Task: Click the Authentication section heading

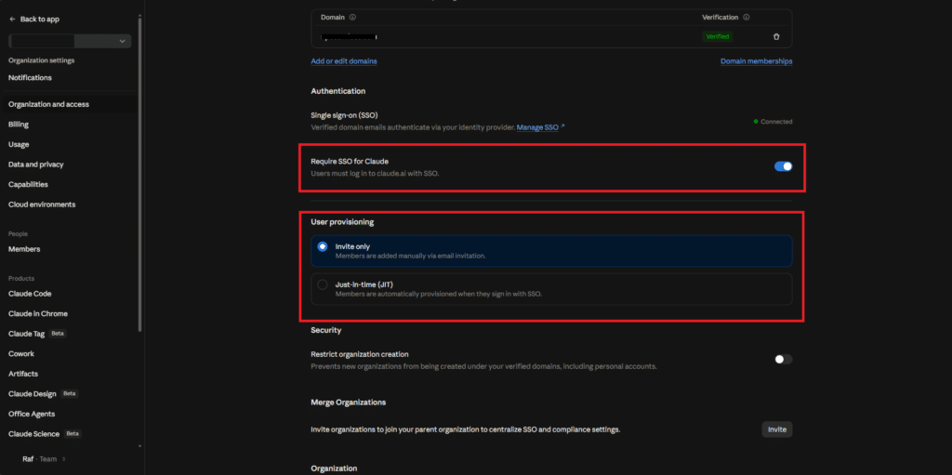Action: pos(338,91)
